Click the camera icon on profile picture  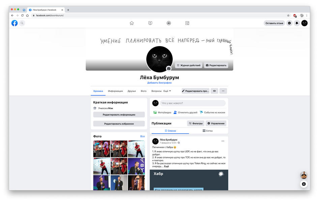[169, 69]
